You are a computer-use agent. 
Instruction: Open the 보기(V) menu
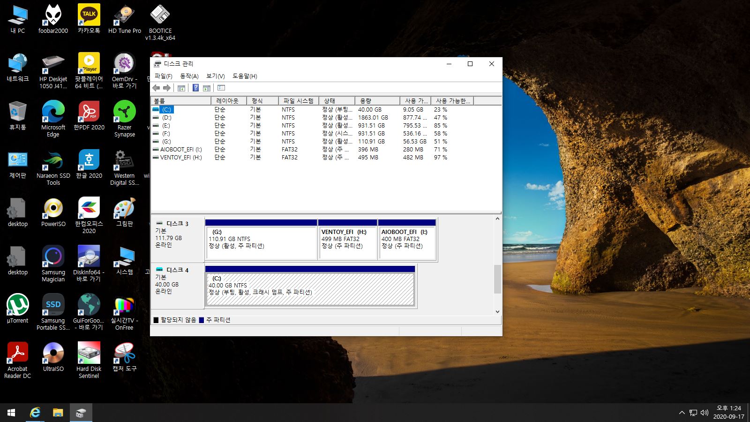tap(216, 76)
